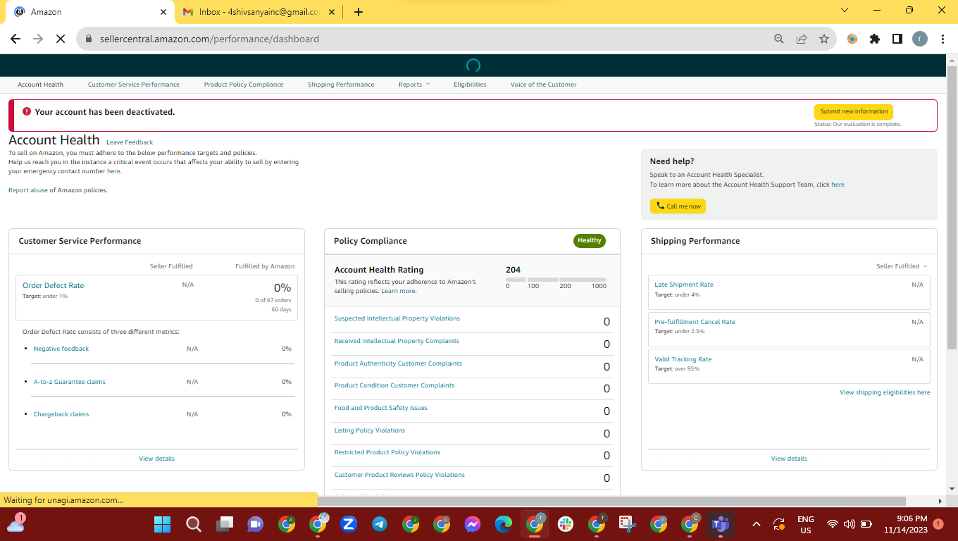Close the Gmail Inbox tab
Image resolution: width=958 pixels, height=541 pixels.
pyautogui.click(x=330, y=12)
